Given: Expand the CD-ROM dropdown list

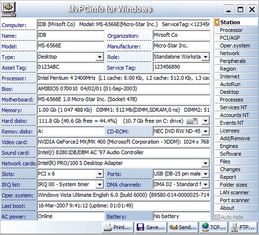Looking at the screenshot, I should 205,132.
